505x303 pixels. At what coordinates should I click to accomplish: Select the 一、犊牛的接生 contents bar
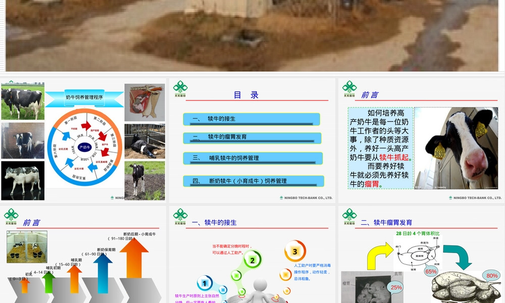251,119
